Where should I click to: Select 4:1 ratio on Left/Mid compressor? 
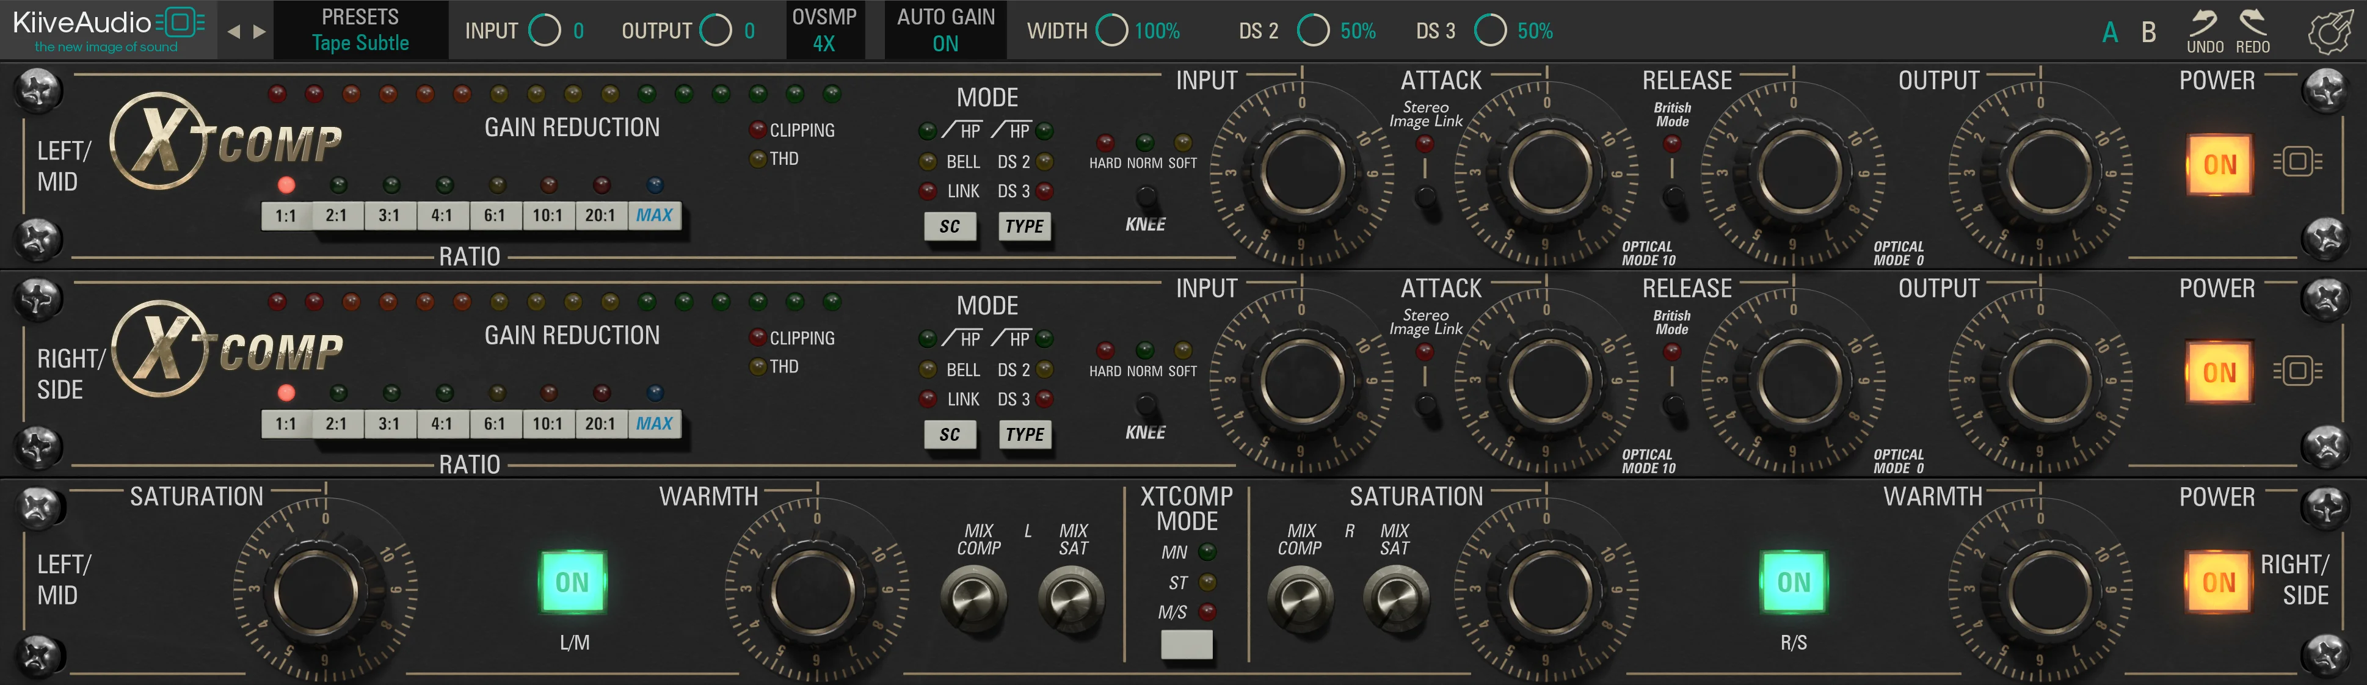point(442,216)
